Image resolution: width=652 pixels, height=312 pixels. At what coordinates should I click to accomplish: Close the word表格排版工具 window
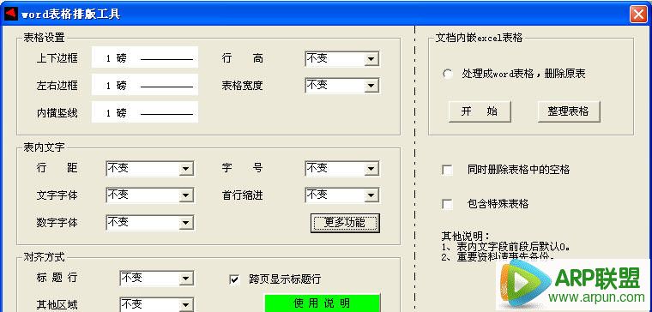pos(638,14)
